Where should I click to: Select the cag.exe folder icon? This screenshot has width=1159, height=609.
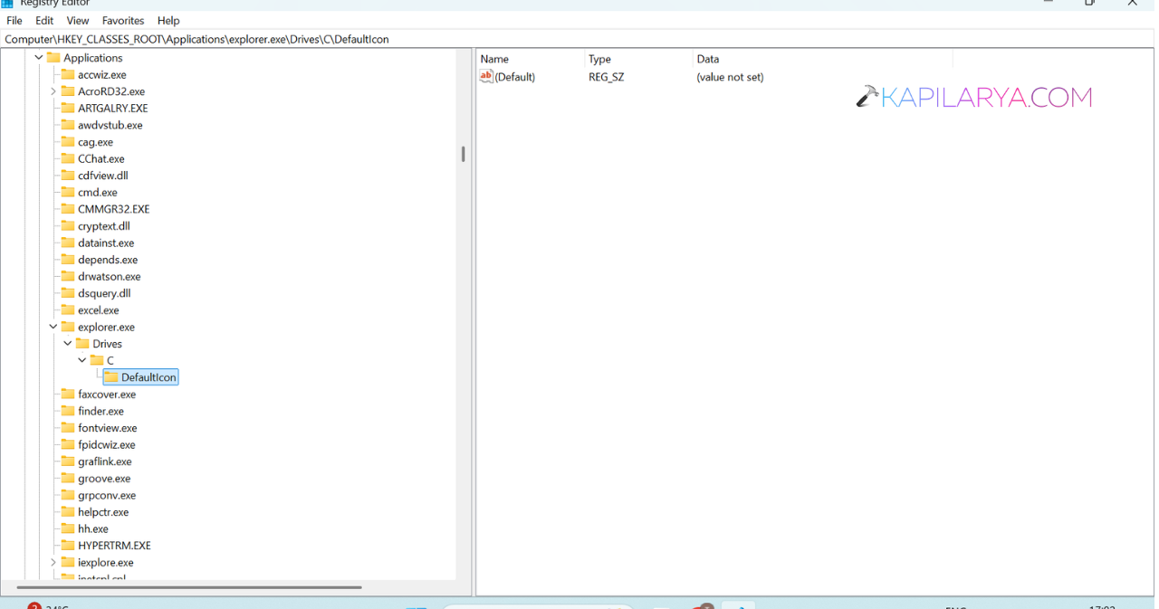(x=68, y=142)
